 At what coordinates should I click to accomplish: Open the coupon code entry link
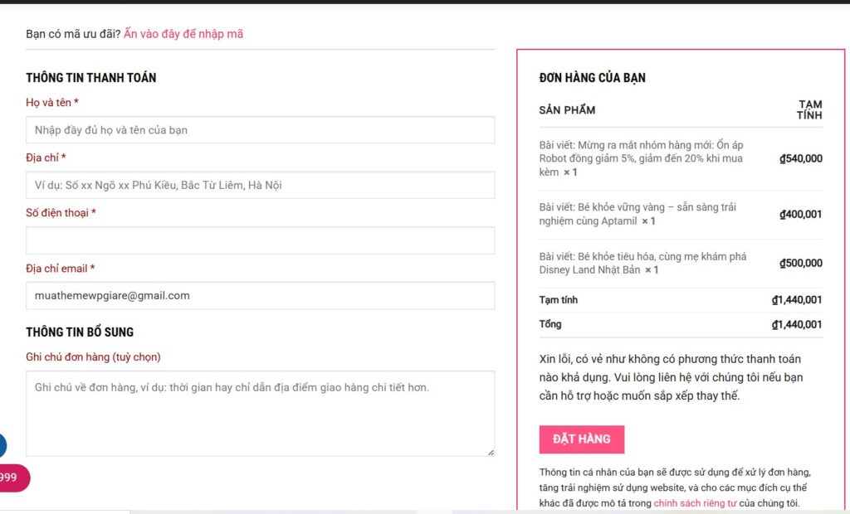pyautogui.click(x=183, y=34)
